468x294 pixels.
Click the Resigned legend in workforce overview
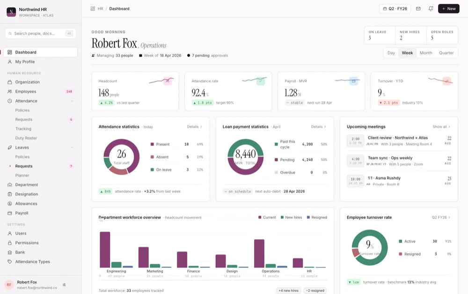[317, 217]
